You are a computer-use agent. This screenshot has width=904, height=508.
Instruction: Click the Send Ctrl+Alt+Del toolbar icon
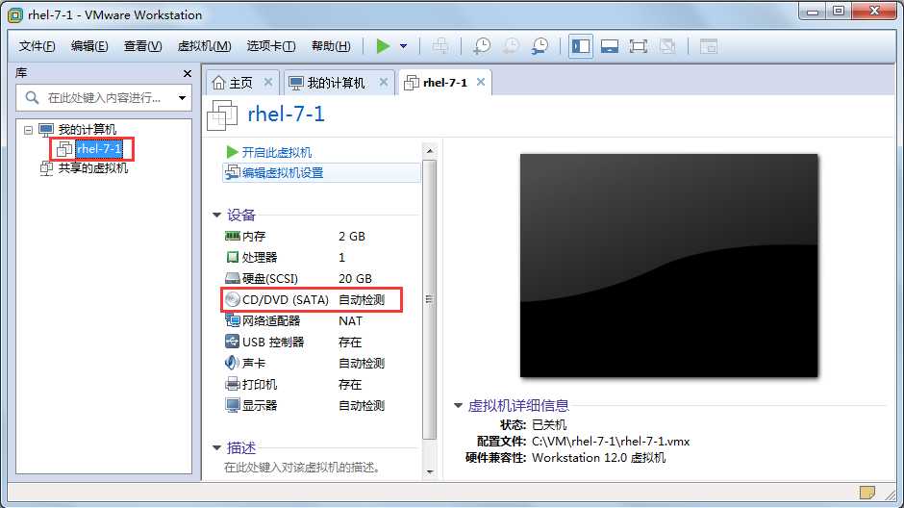click(440, 45)
